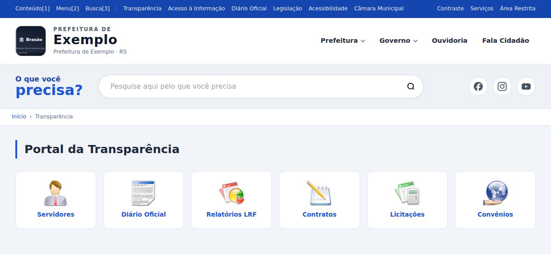Go to Transparência in top bar

[x=142, y=9]
